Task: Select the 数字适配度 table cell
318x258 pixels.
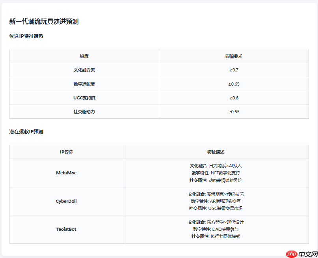Action: pyautogui.click(x=84, y=84)
